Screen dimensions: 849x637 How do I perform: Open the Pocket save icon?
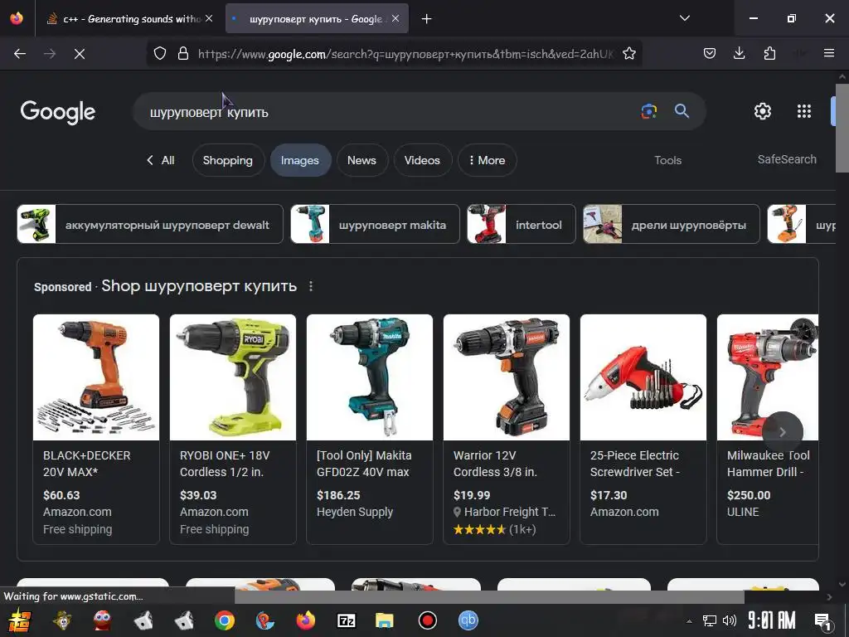pyautogui.click(x=710, y=53)
